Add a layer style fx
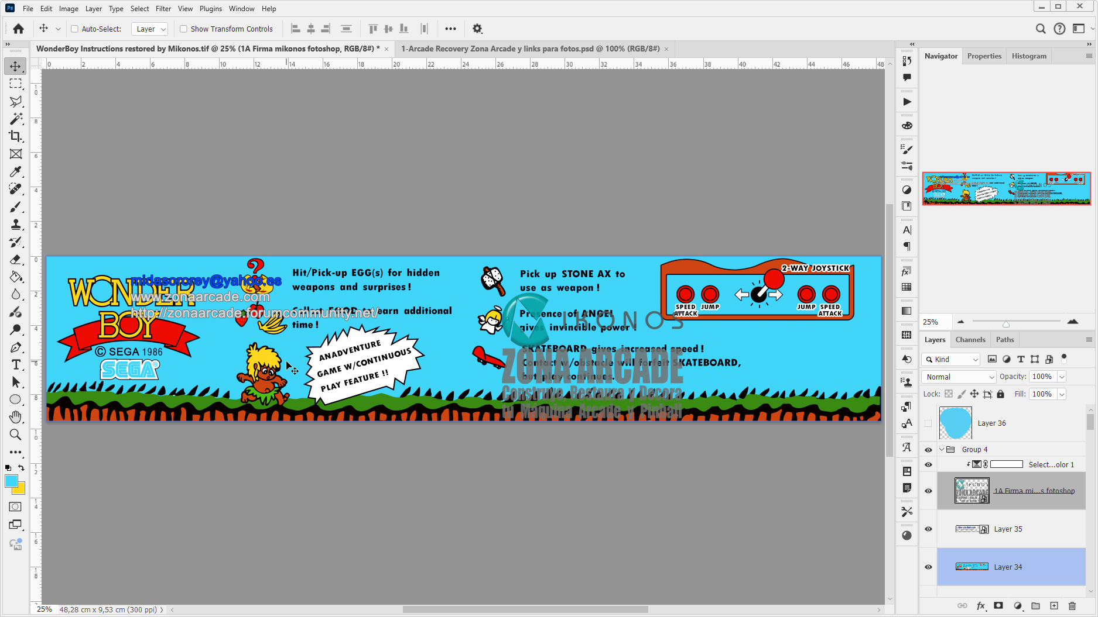The height and width of the screenshot is (617, 1098). click(981, 606)
